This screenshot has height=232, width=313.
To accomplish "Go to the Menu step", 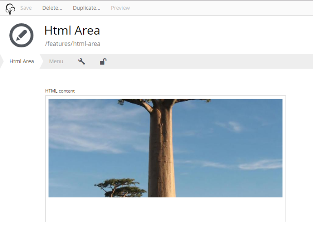I will (x=56, y=62).
